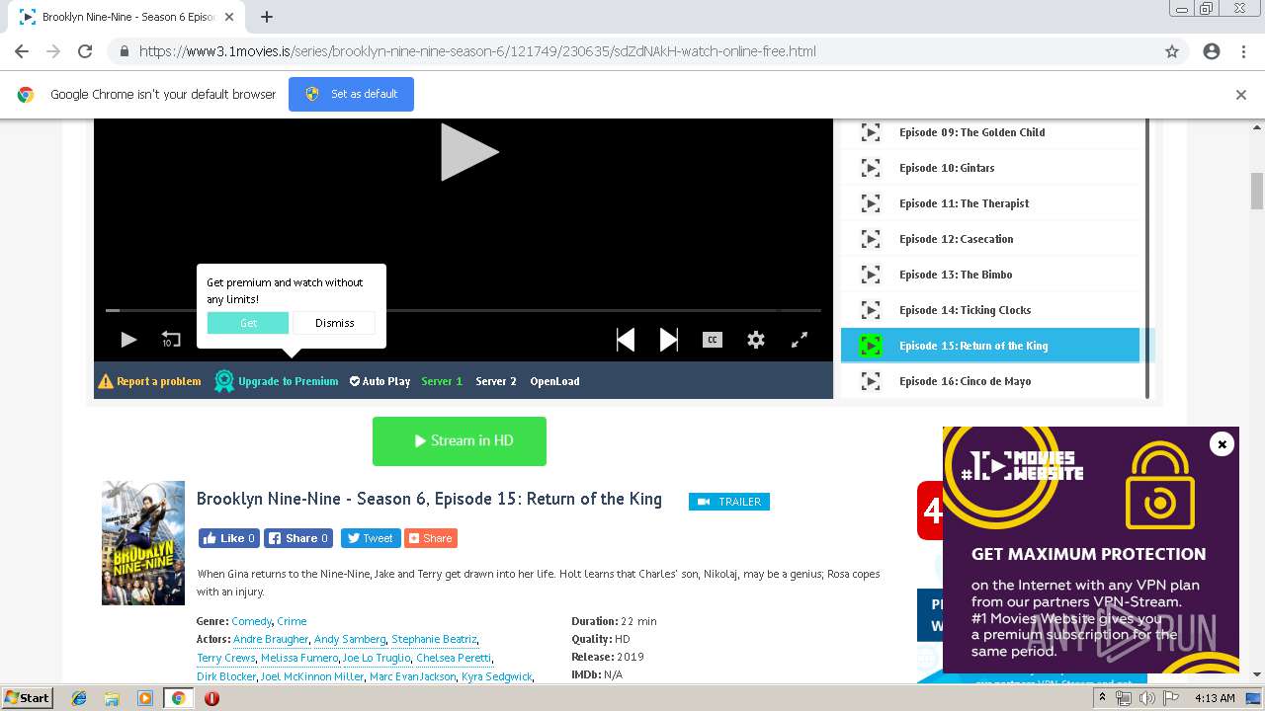Open the Crime genre link
1265x711 pixels.
click(x=292, y=621)
